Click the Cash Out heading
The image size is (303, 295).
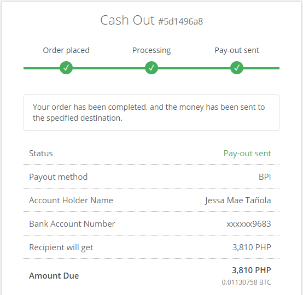[x=127, y=20]
